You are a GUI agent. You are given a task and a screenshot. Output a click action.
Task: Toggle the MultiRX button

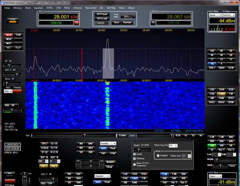(110, 162)
